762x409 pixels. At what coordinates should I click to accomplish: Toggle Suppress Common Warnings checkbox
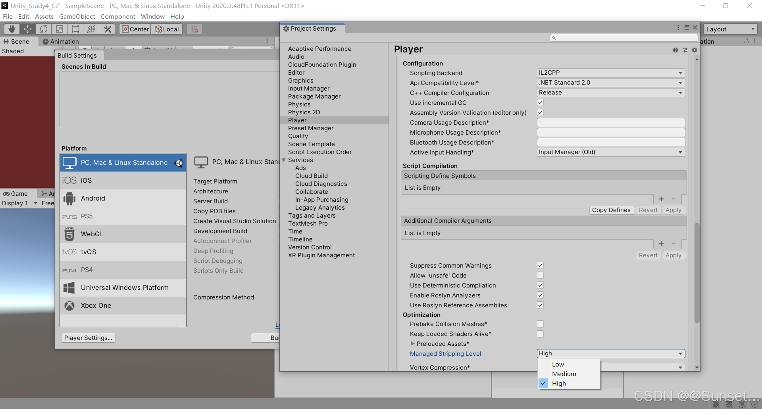pyautogui.click(x=540, y=265)
